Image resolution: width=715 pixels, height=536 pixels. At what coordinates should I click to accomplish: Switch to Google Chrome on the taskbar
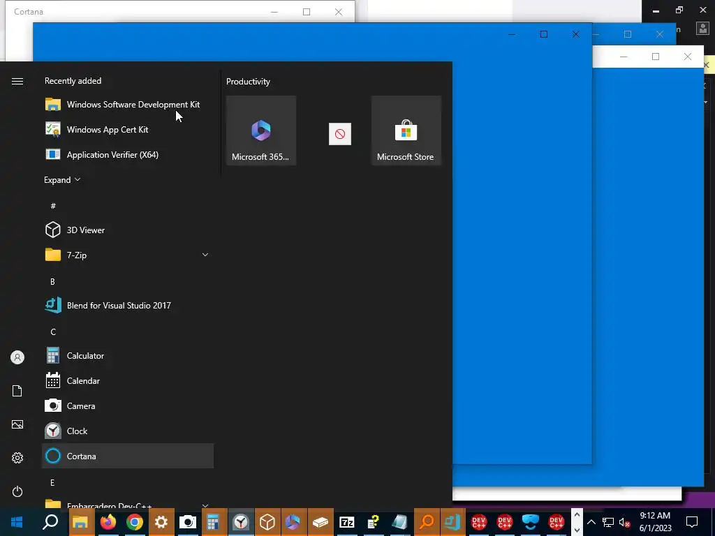135,522
